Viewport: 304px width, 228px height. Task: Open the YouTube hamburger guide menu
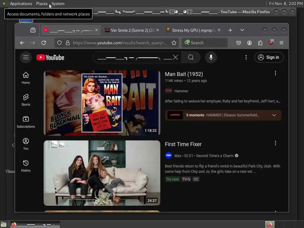click(x=26, y=57)
